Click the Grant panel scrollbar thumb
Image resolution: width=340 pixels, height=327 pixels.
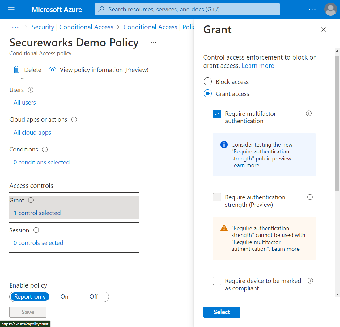point(337,123)
